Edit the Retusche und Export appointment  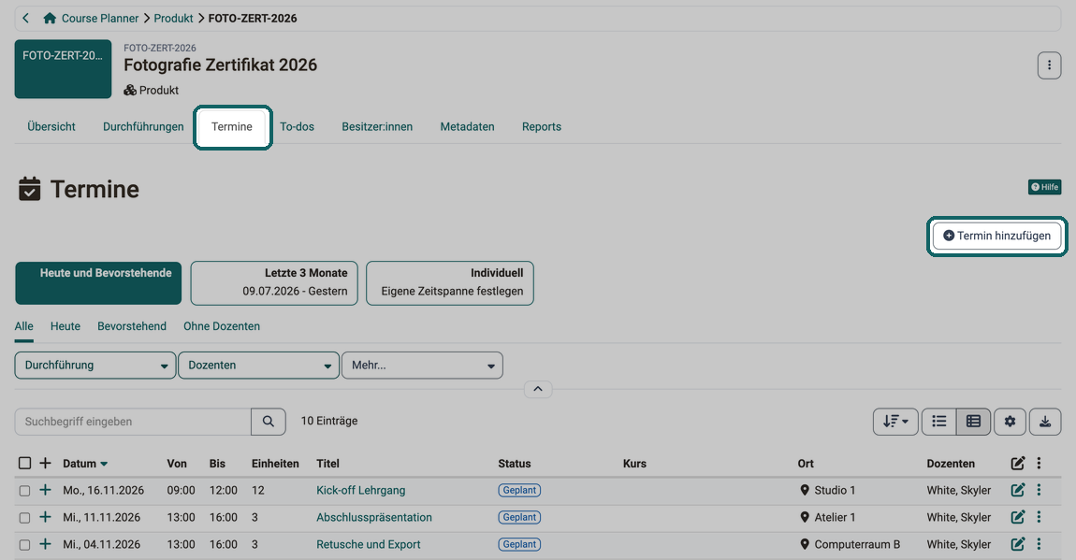point(1018,544)
